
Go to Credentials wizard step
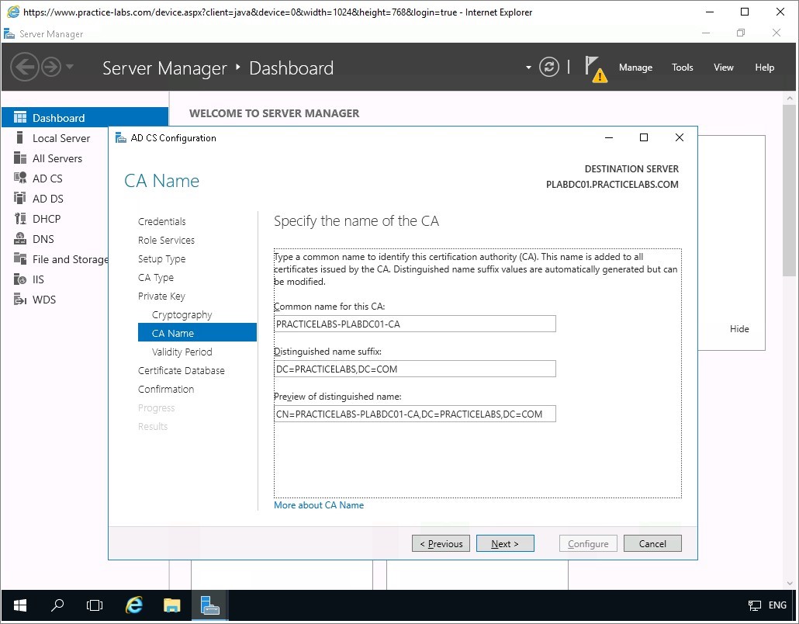pos(161,222)
